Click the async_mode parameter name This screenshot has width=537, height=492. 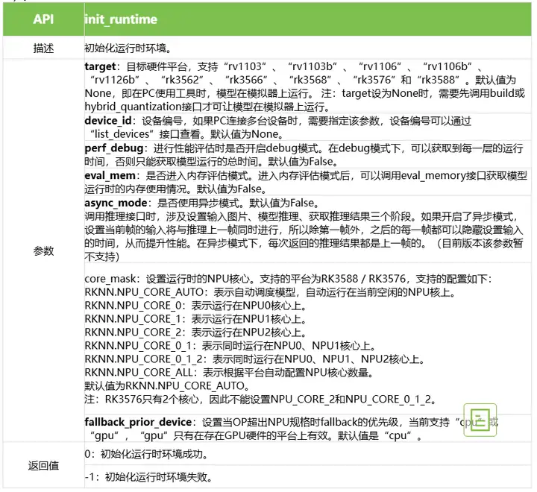pos(116,203)
